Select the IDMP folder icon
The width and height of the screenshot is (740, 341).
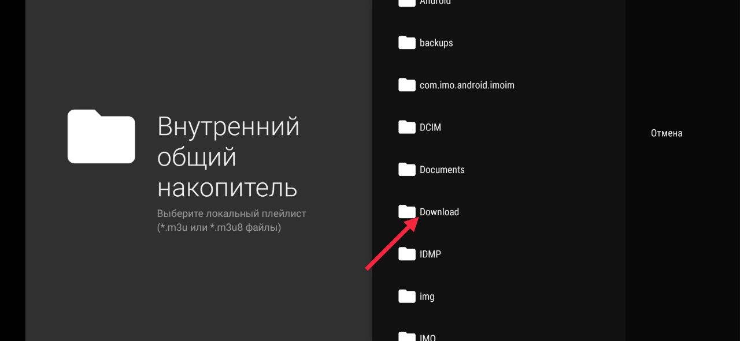(407, 254)
